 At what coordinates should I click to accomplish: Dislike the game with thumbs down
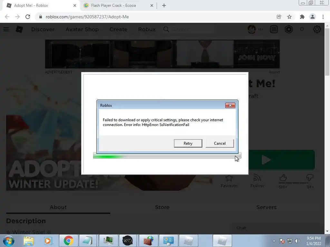click(310, 178)
